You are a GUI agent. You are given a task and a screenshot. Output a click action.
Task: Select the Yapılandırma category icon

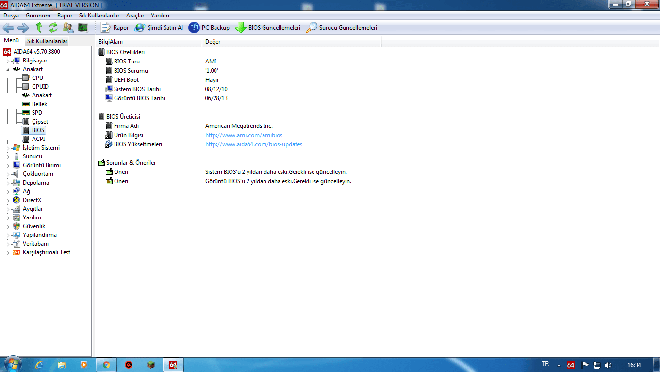[16, 235]
